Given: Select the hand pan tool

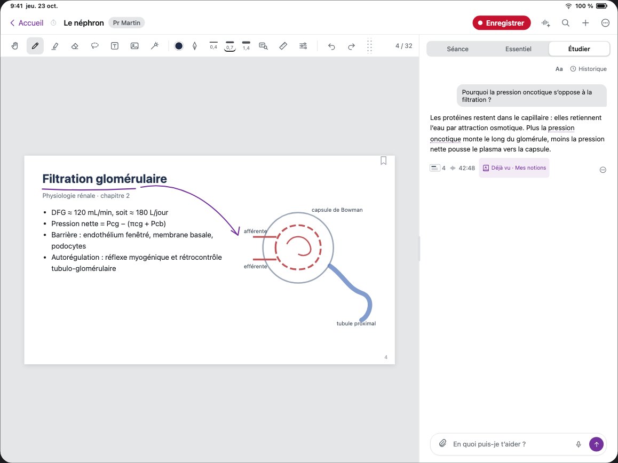Looking at the screenshot, I should tap(15, 46).
